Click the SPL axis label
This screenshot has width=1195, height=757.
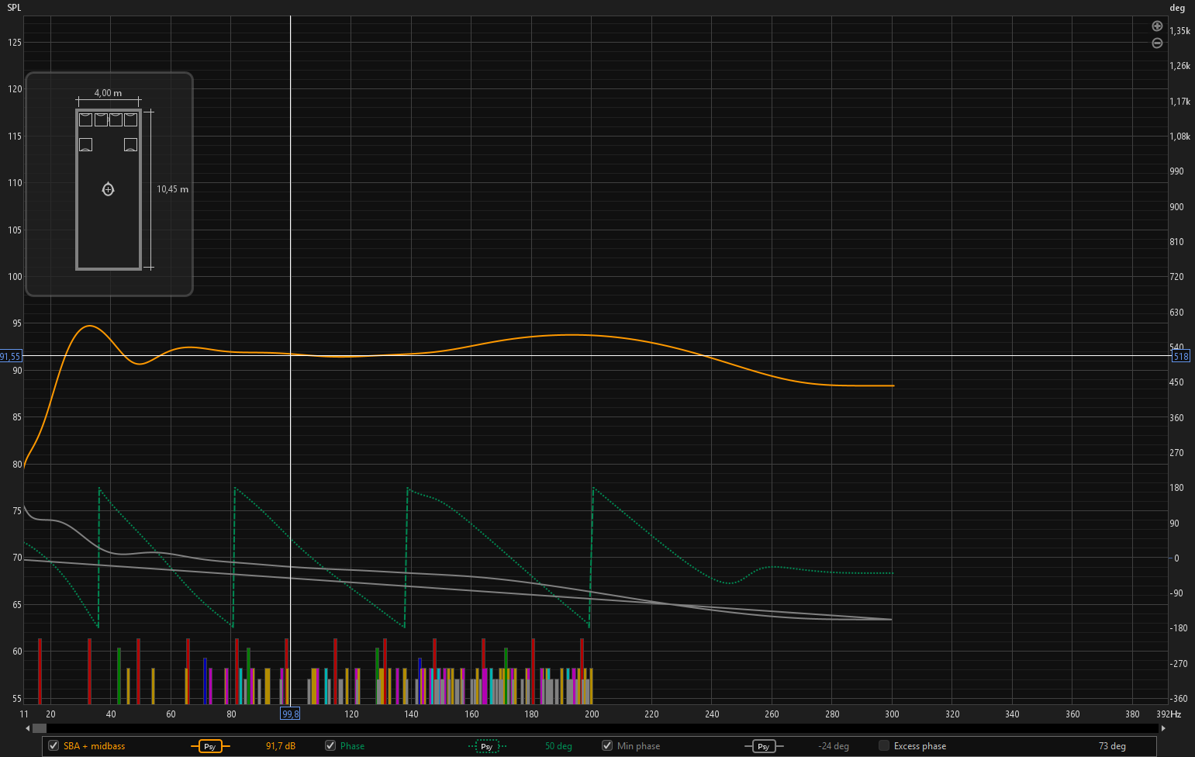pos(14,8)
